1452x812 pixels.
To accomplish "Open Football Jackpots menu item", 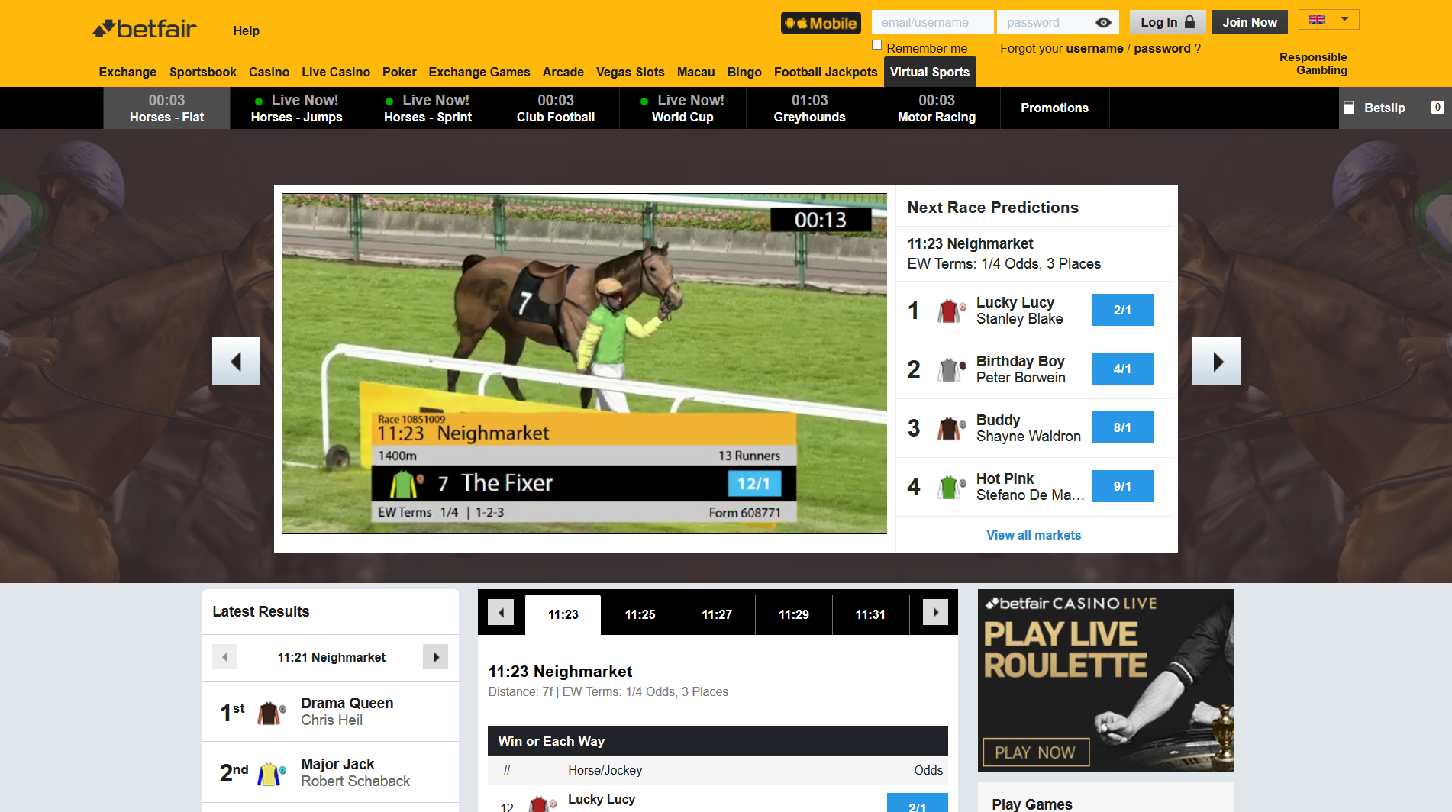I will 826,72.
